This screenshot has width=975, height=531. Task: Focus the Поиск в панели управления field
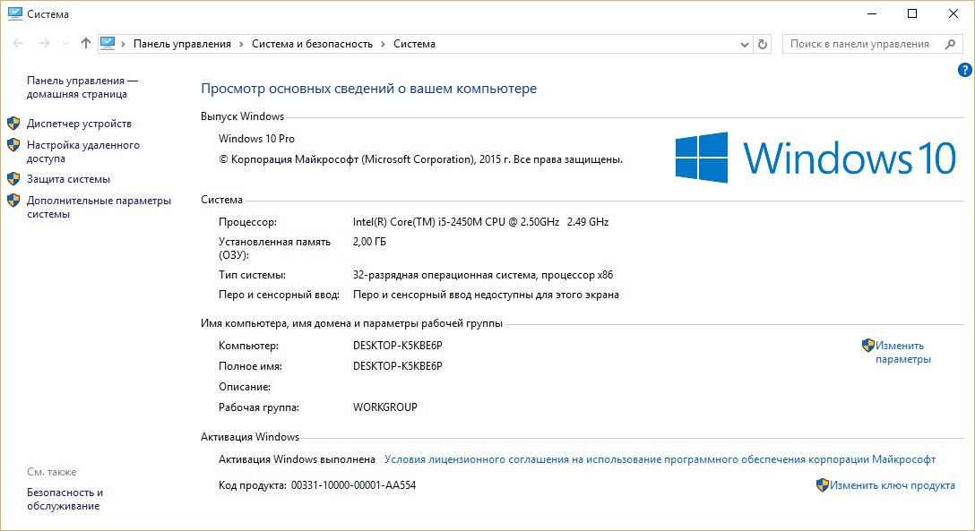tap(859, 44)
